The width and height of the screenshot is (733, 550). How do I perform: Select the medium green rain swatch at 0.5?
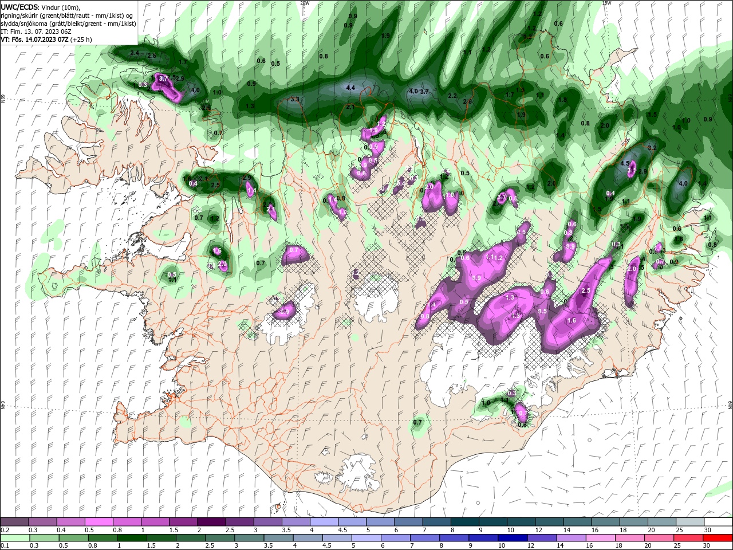(x=73, y=538)
